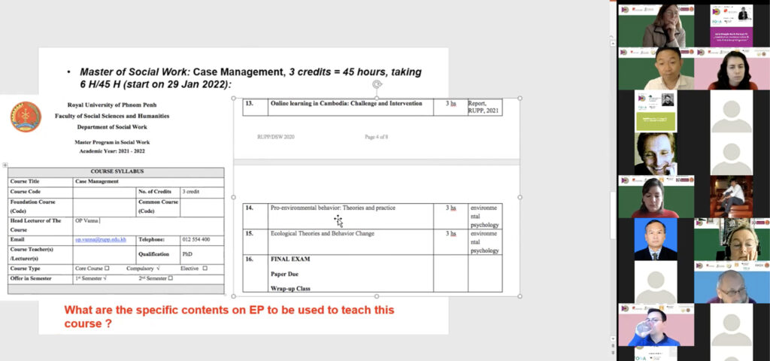Select video tile of man in white shirt on green

[x=656, y=68]
